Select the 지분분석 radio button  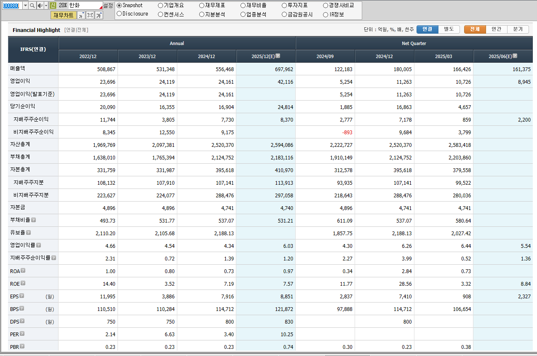[x=202, y=14]
